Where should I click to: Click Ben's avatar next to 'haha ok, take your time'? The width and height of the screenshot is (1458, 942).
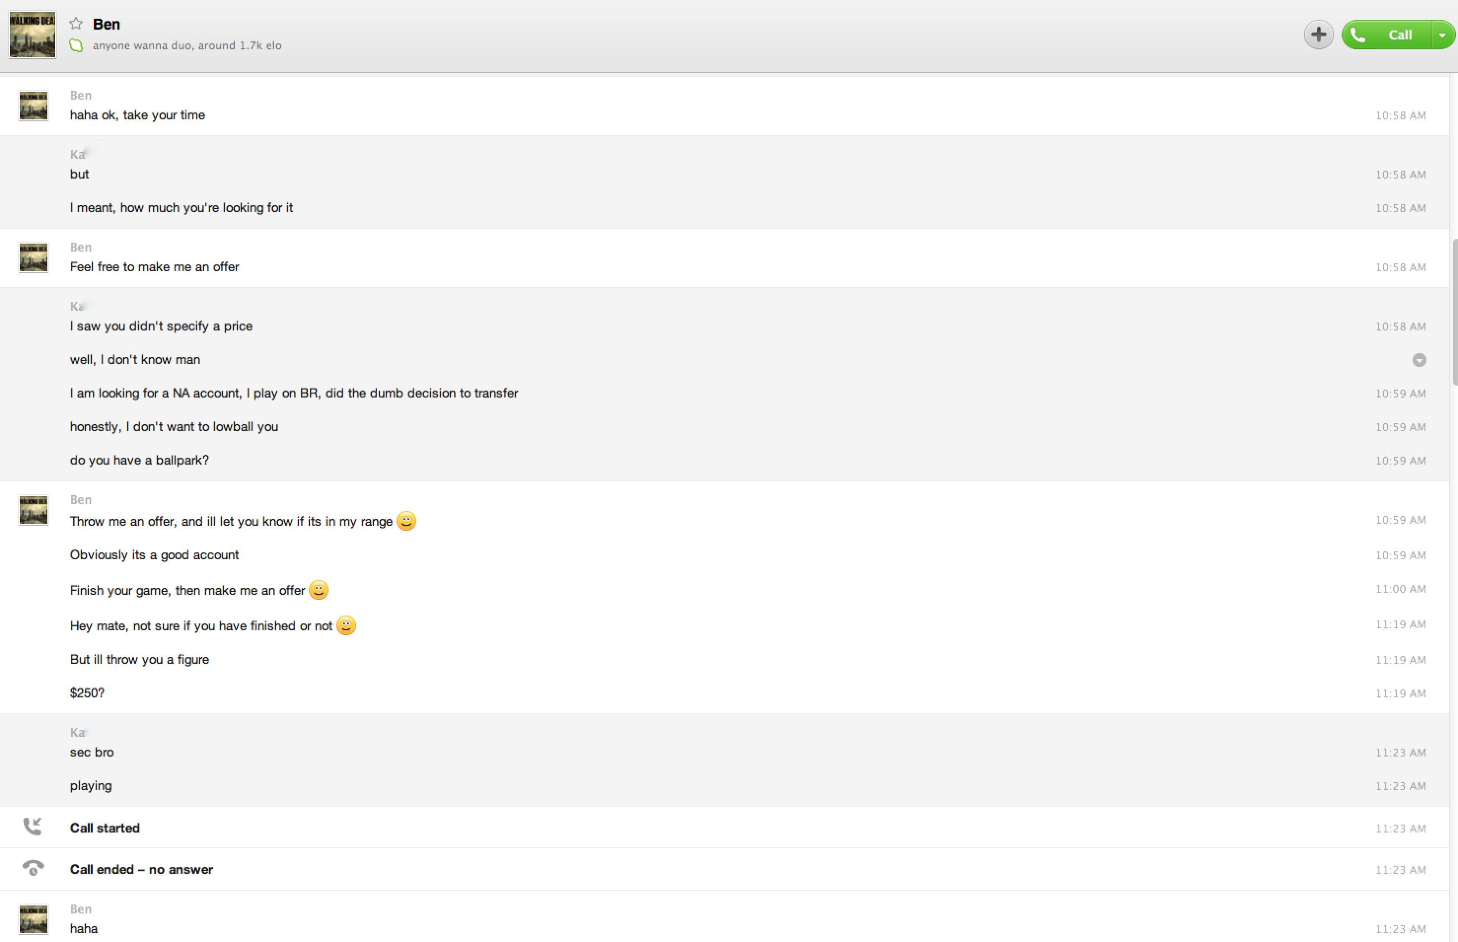[x=33, y=106]
